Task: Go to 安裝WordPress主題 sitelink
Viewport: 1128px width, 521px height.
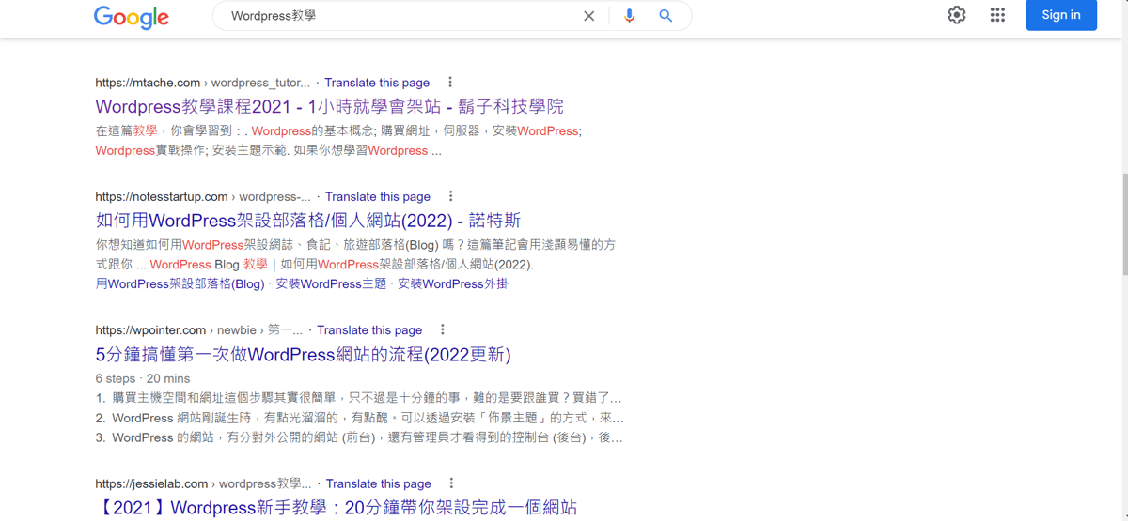Action: click(331, 283)
